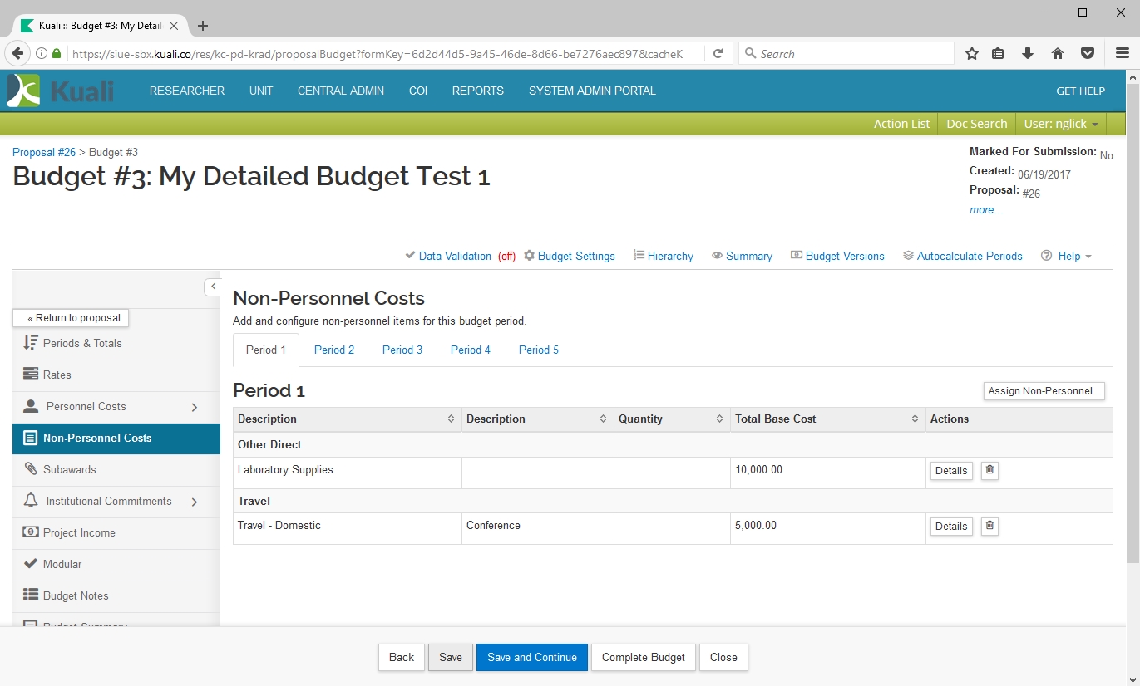Click the Firefox home icon
The width and height of the screenshot is (1140, 686).
(1058, 54)
